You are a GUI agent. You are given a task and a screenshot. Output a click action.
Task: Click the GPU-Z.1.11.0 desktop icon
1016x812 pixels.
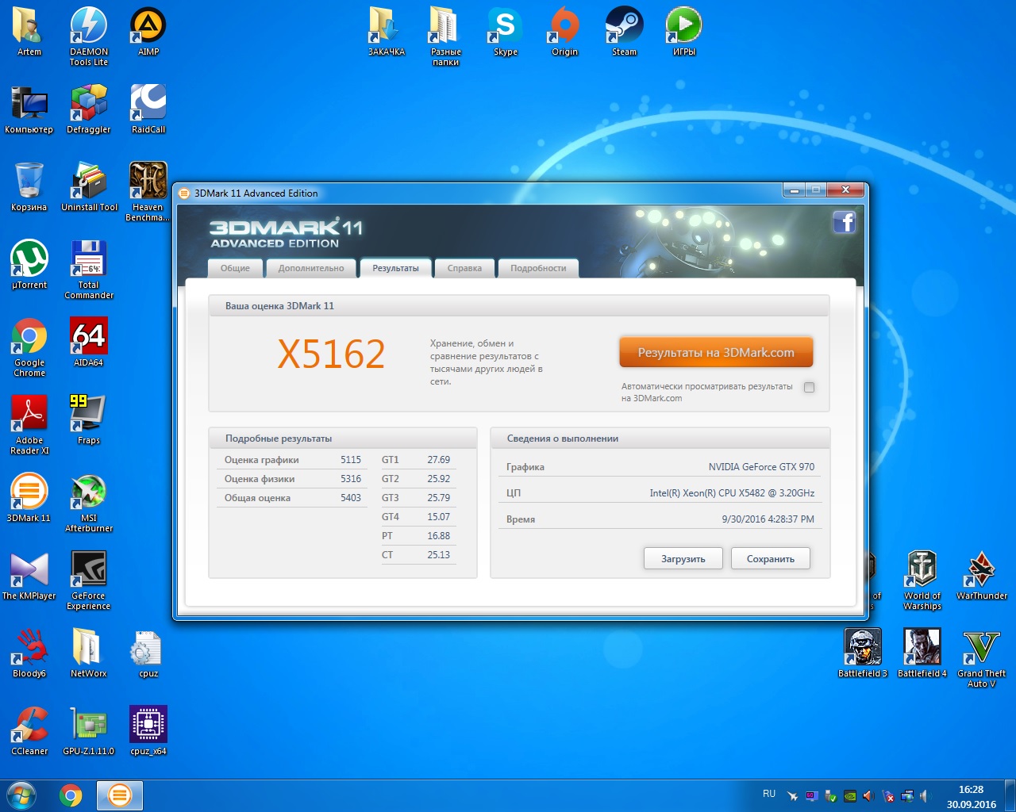89,730
